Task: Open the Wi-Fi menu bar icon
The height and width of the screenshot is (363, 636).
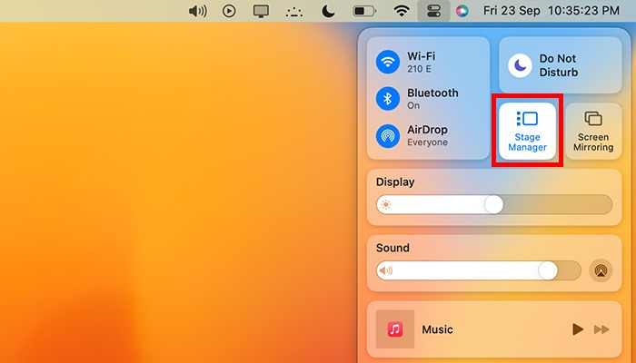Action: point(402,11)
